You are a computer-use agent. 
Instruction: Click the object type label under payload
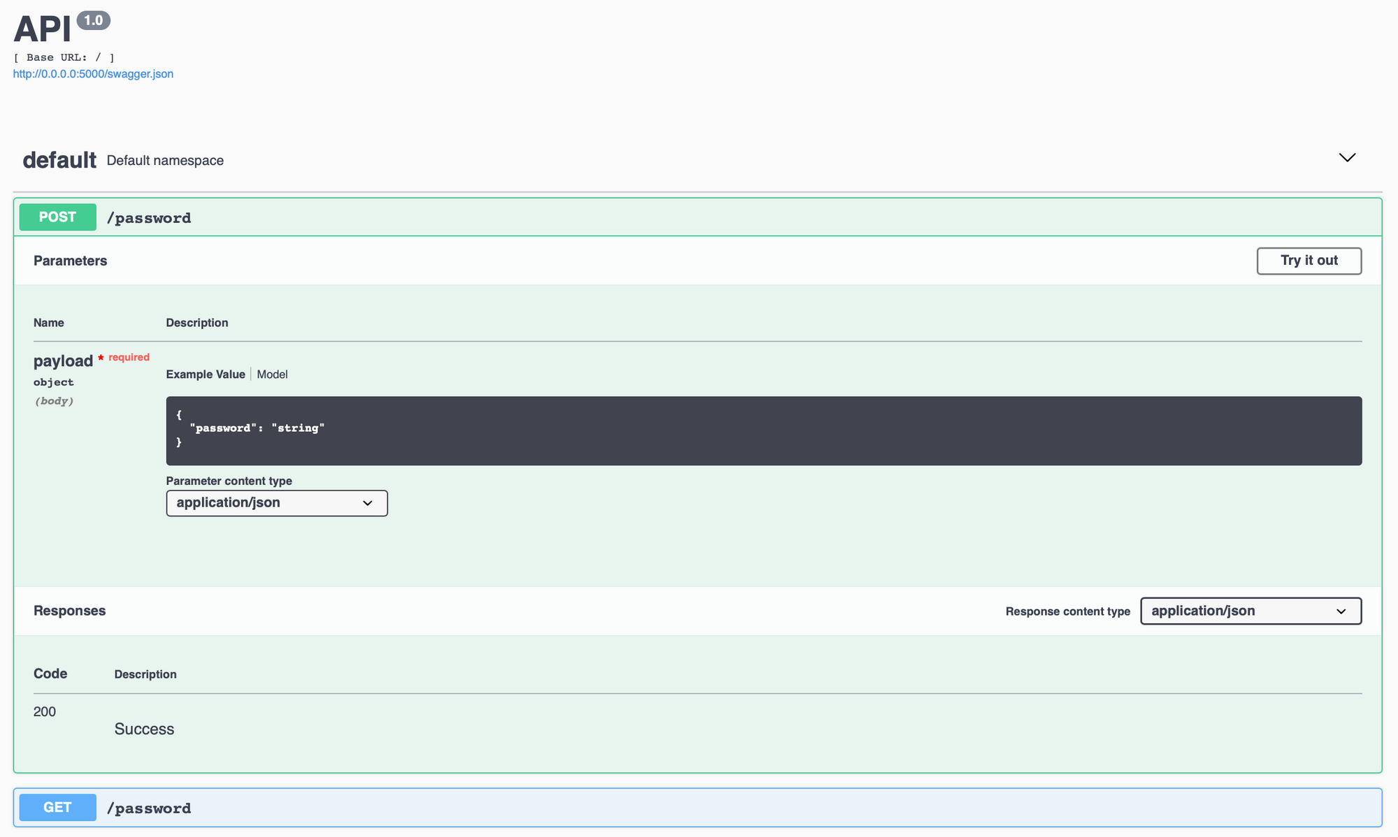pos(54,382)
